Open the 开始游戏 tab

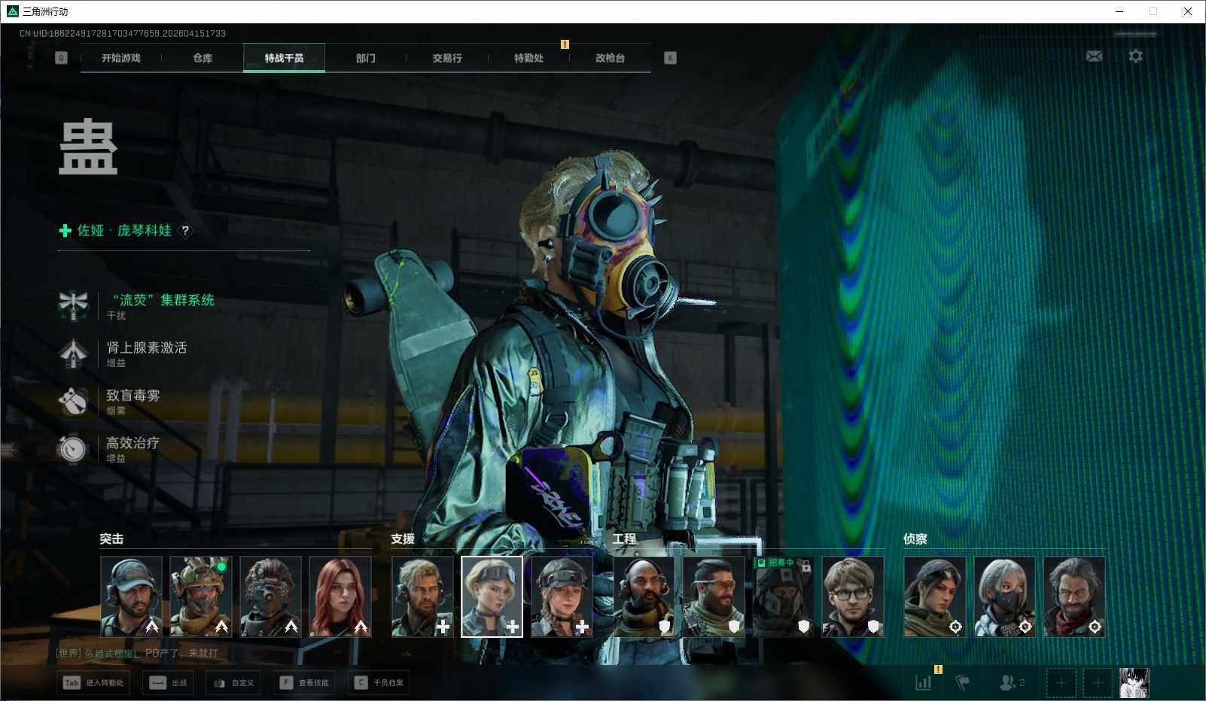121,58
